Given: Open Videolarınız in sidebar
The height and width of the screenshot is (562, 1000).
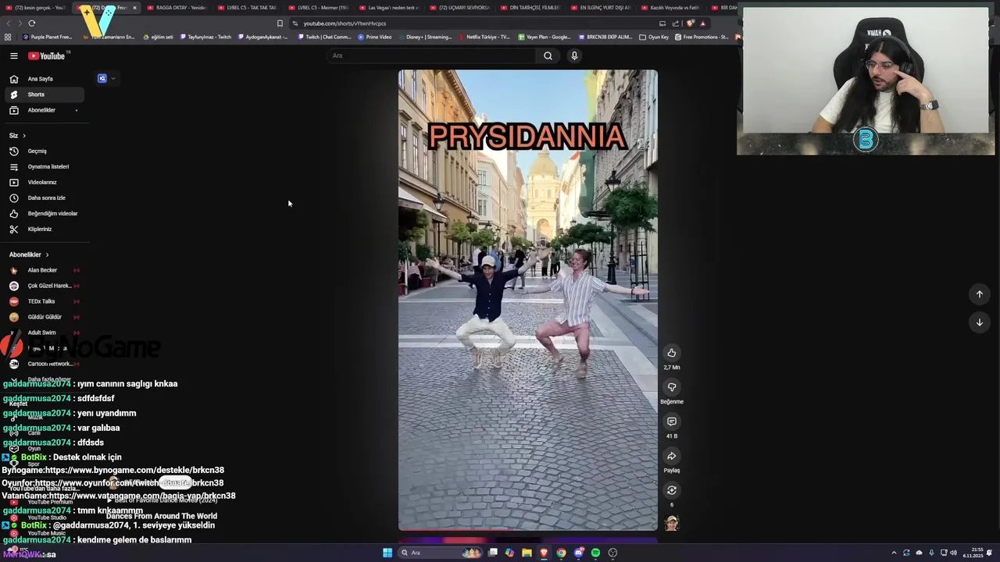Looking at the screenshot, I should coord(44,182).
